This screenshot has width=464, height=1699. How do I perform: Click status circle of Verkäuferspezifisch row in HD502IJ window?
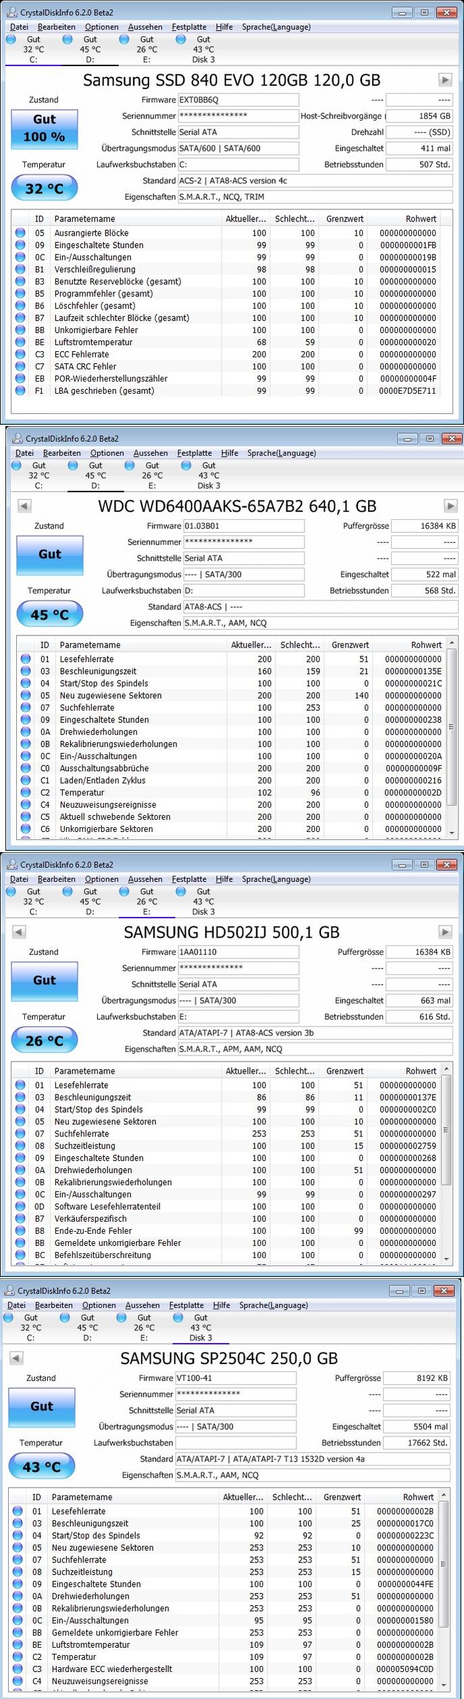(x=20, y=1218)
